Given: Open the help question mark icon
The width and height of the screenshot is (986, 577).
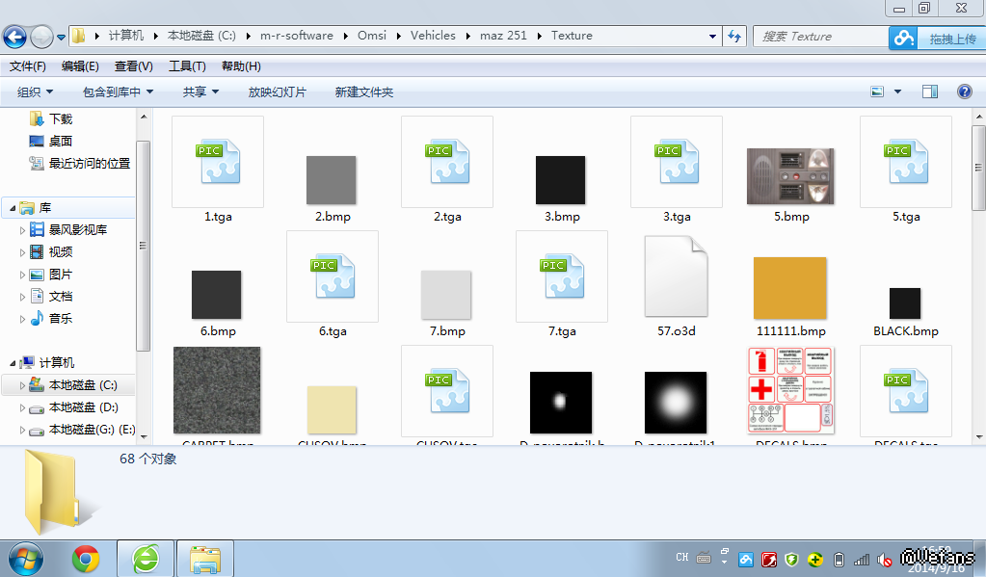Looking at the screenshot, I should tap(964, 92).
